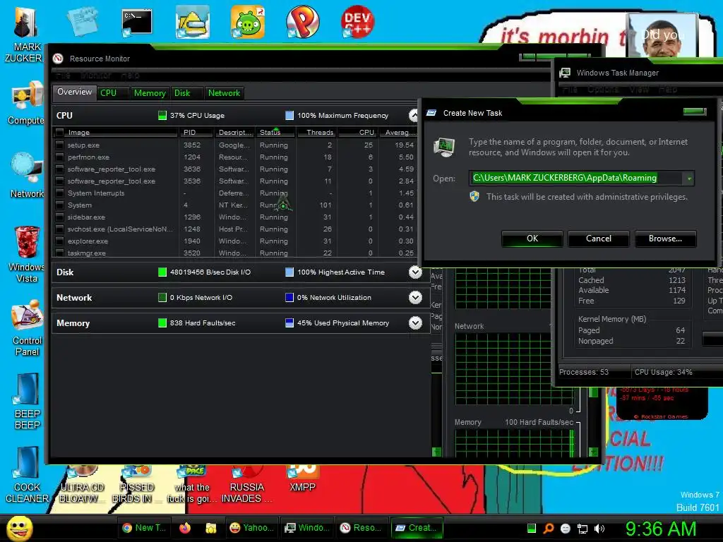
Task: Click the folder icon on taskbar
Action: coord(210,528)
